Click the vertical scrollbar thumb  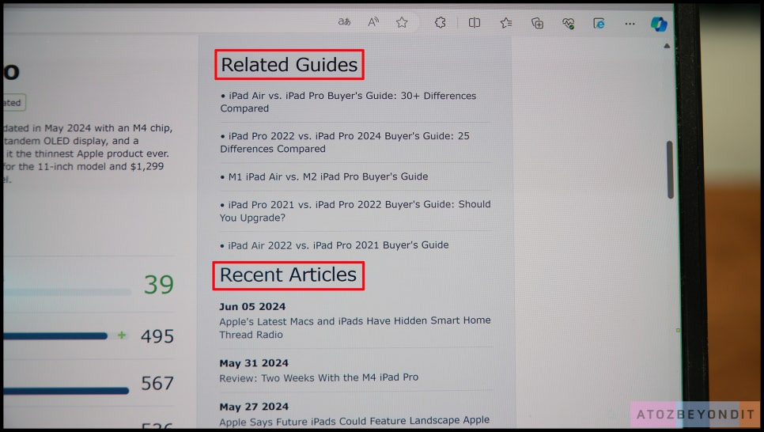[x=670, y=169]
